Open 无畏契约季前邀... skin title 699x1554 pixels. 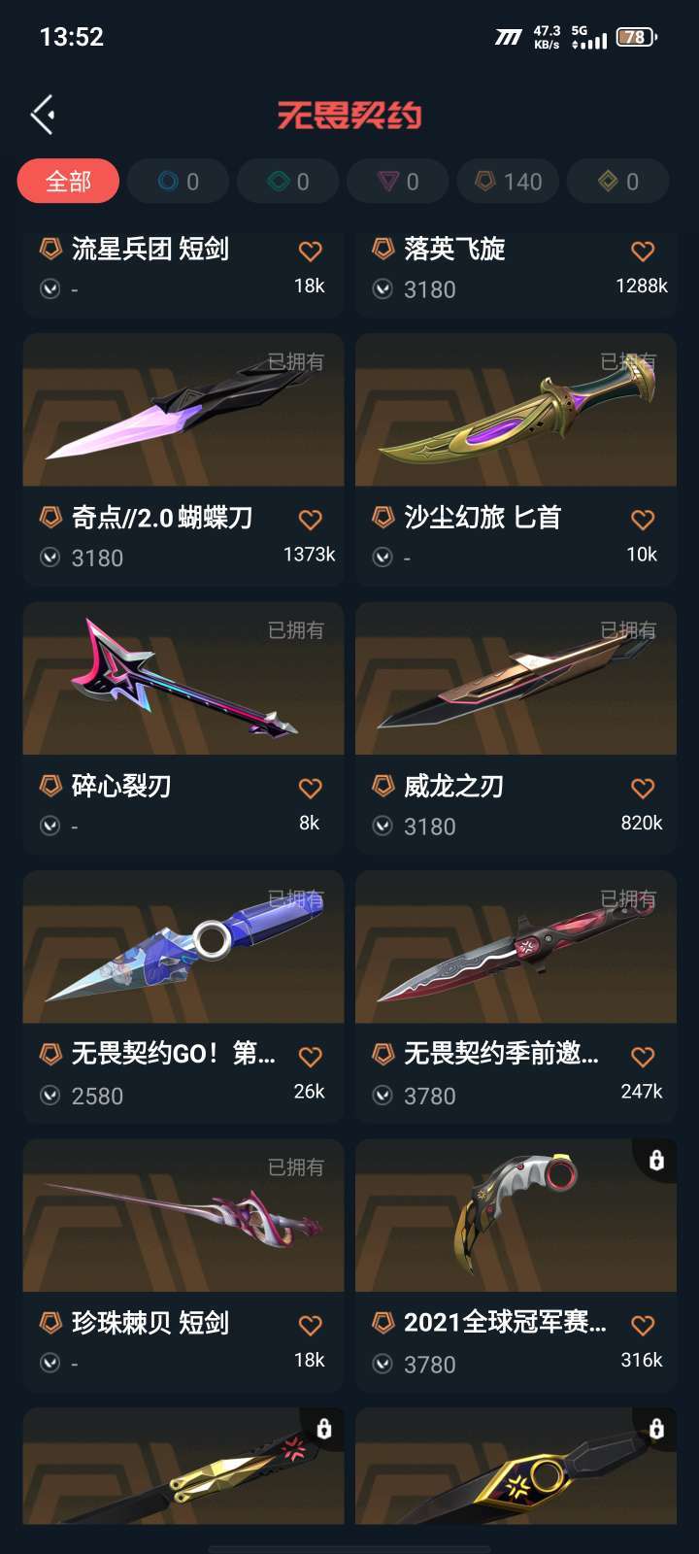501,1053
